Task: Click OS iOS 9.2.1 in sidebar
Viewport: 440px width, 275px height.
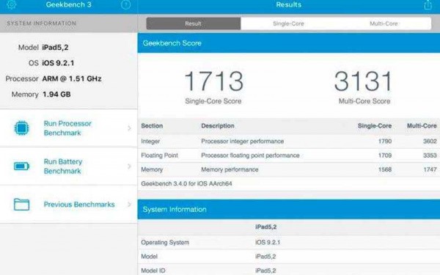Action: tap(51, 63)
